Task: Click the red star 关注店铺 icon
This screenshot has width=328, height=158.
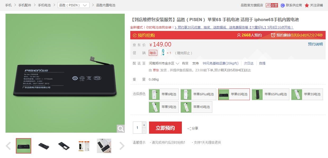Action: [x=307, y=5]
